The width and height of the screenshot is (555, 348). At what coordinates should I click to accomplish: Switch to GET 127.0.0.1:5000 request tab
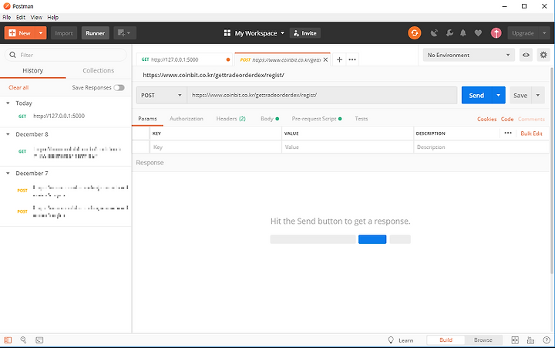[x=185, y=59]
